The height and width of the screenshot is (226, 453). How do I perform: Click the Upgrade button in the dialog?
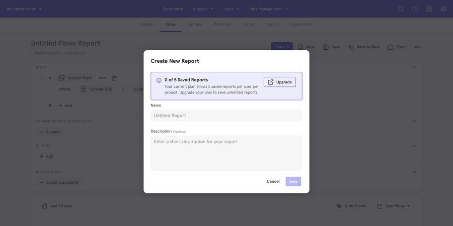tap(280, 82)
